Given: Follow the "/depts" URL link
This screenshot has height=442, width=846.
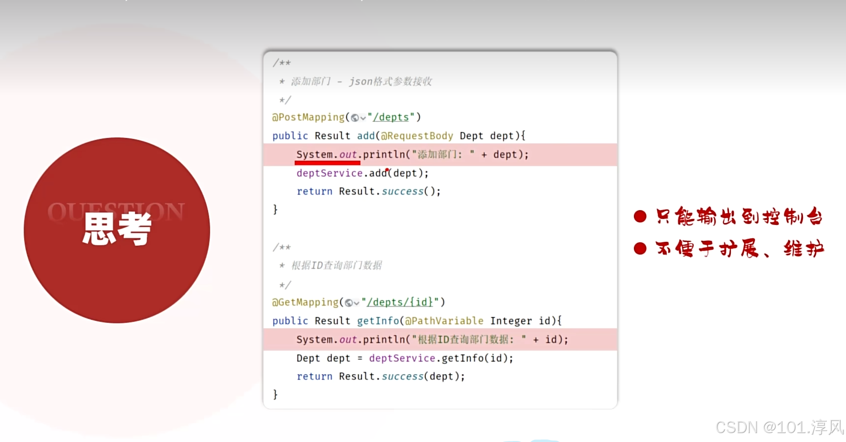Looking at the screenshot, I should click(391, 117).
